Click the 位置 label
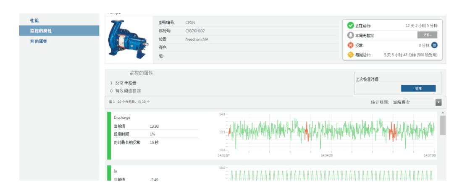 point(163,39)
